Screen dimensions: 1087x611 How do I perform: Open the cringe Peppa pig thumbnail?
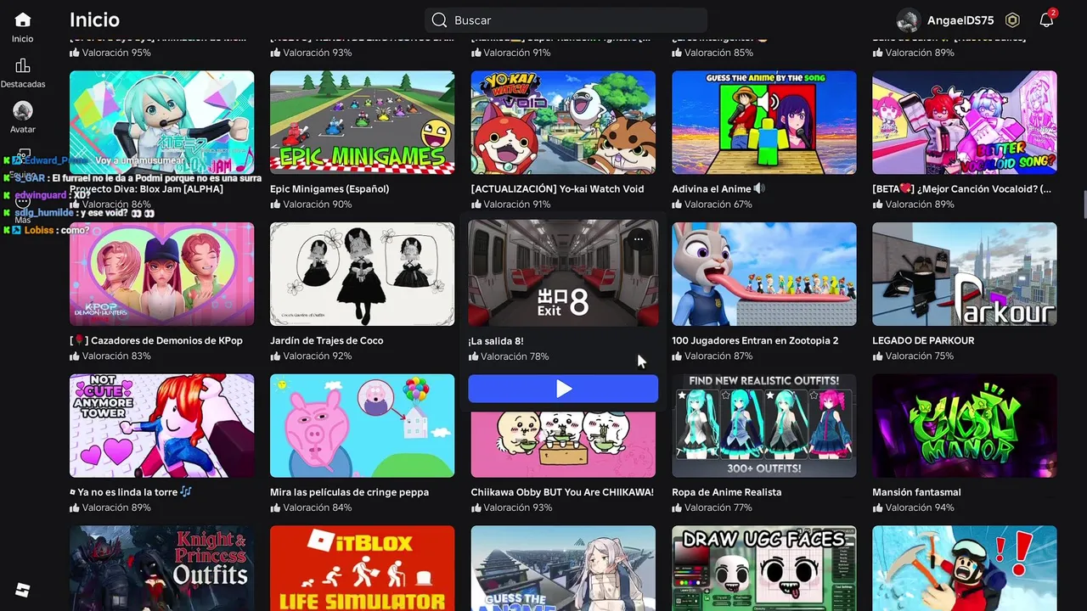tap(362, 426)
